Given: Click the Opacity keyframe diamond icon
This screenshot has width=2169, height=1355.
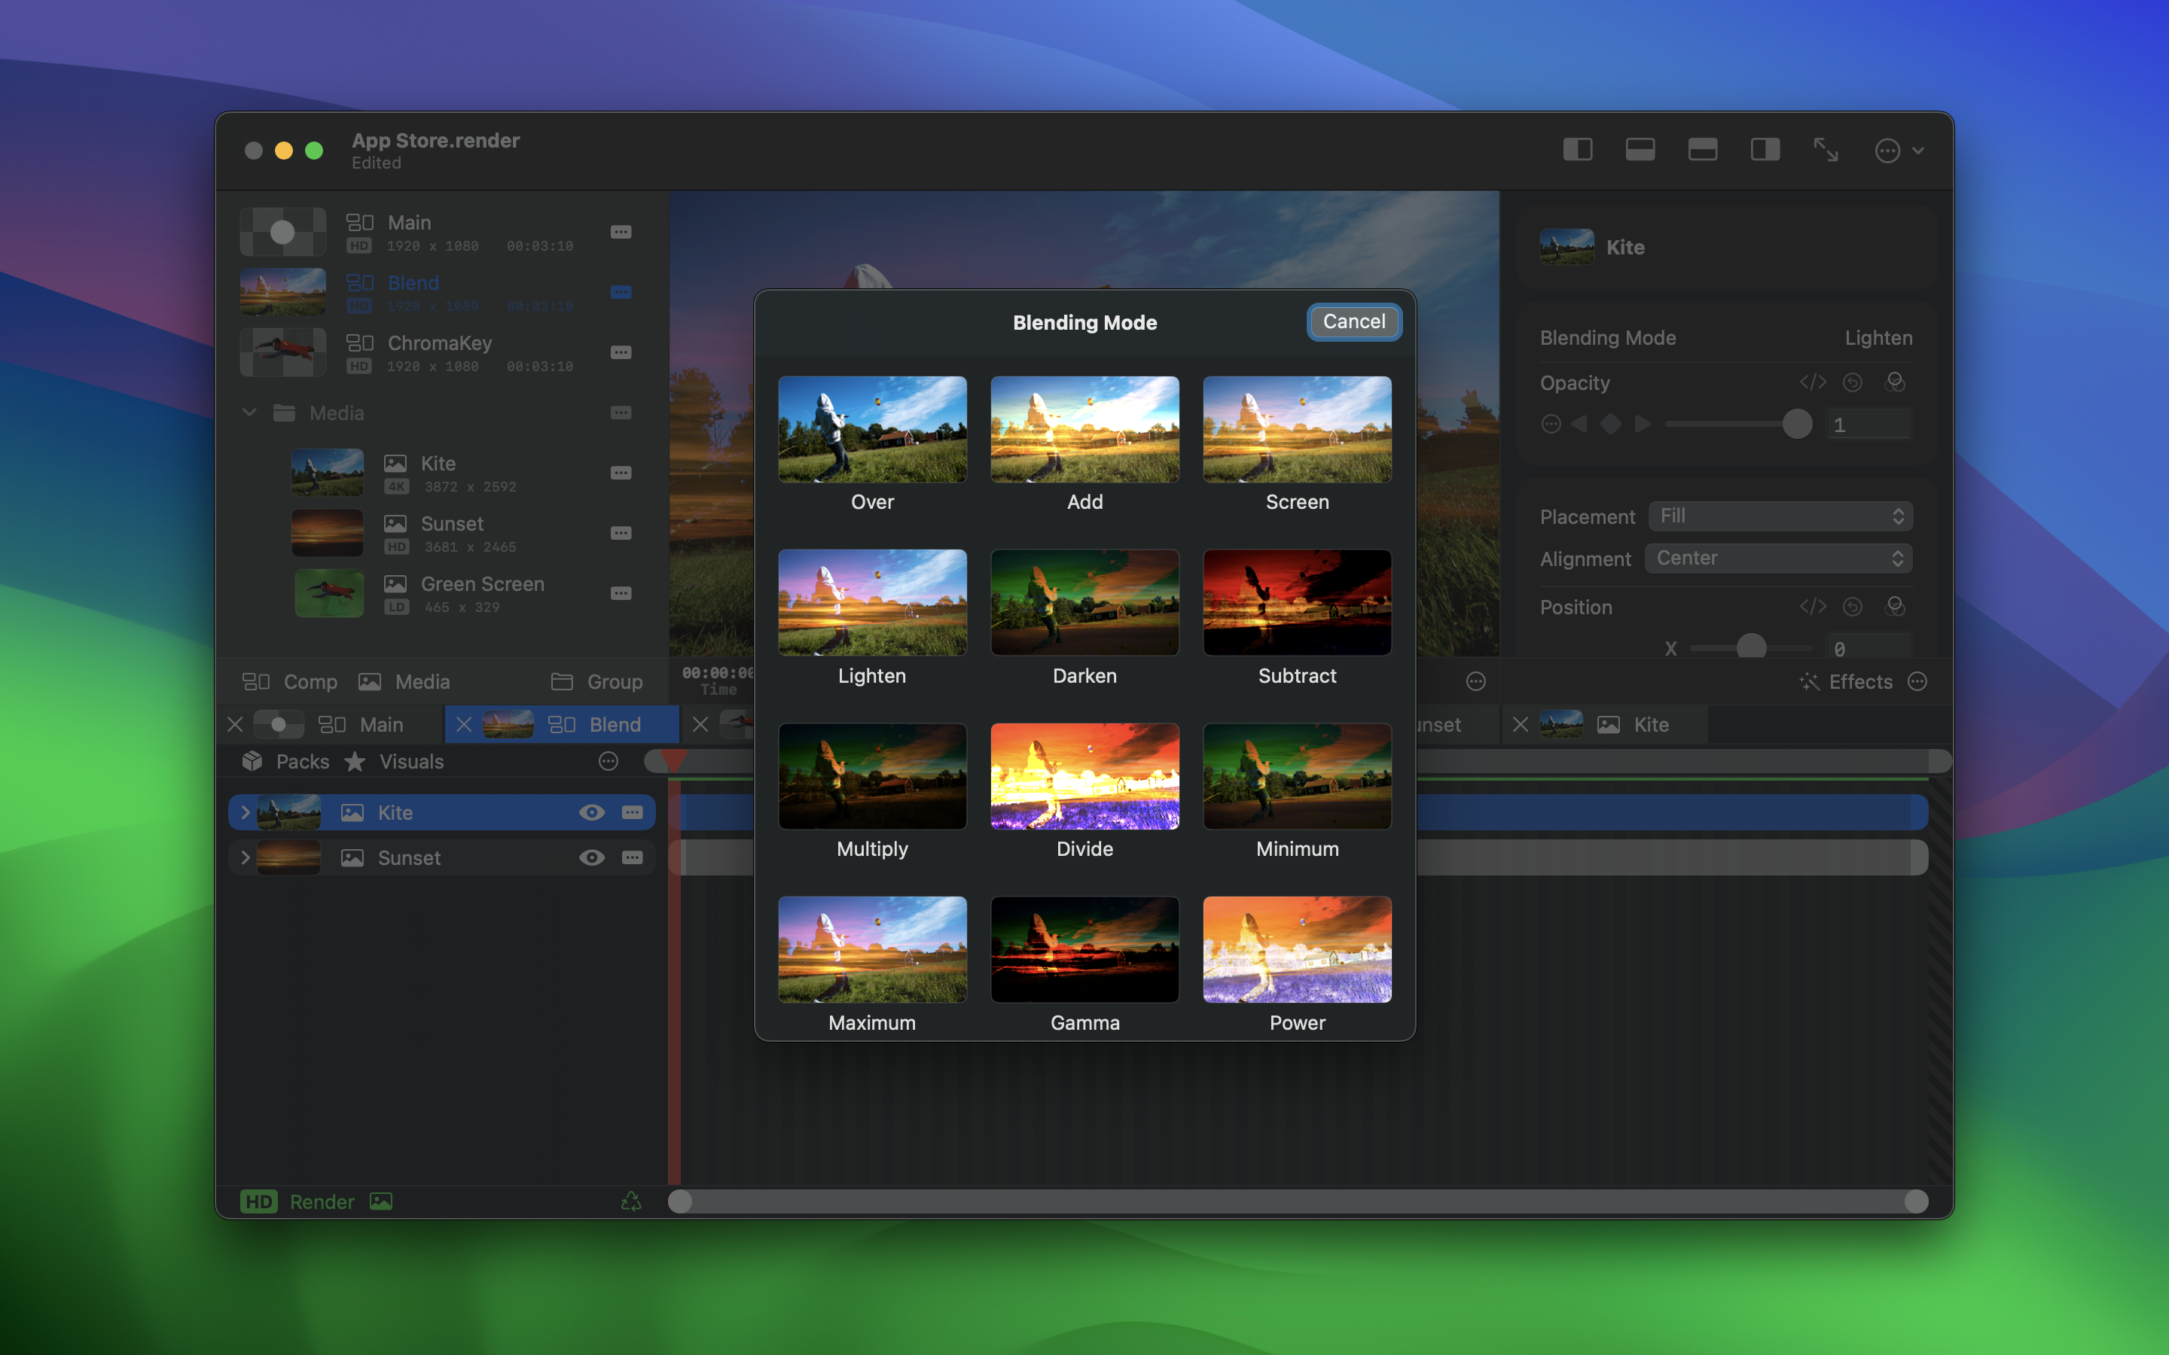Looking at the screenshot, I should click(x=1609, y=424).
